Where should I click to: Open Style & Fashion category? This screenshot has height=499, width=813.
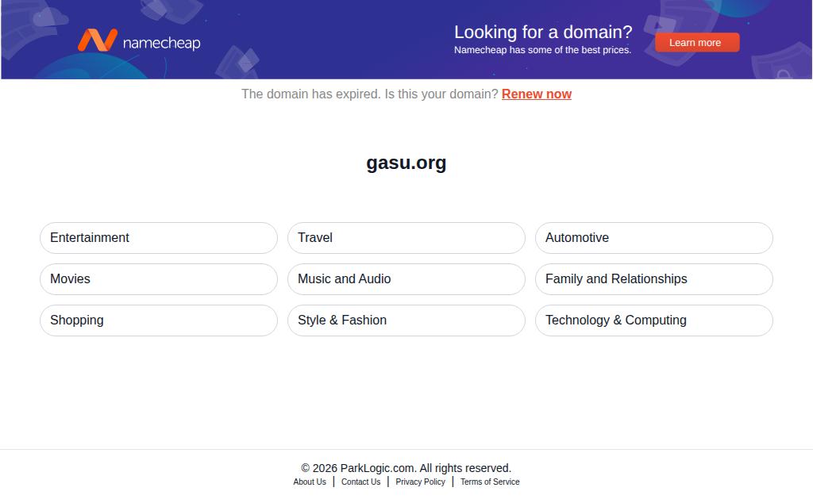point(406,321)
